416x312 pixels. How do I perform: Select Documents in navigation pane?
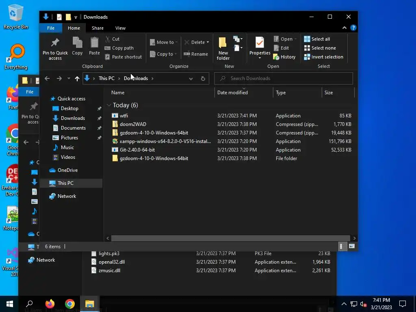tap(73, 128)
